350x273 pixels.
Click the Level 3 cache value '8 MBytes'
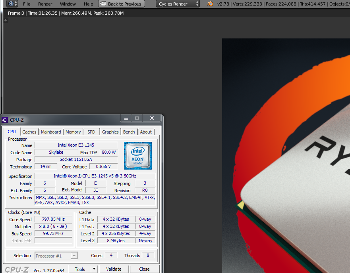(116, 241)
